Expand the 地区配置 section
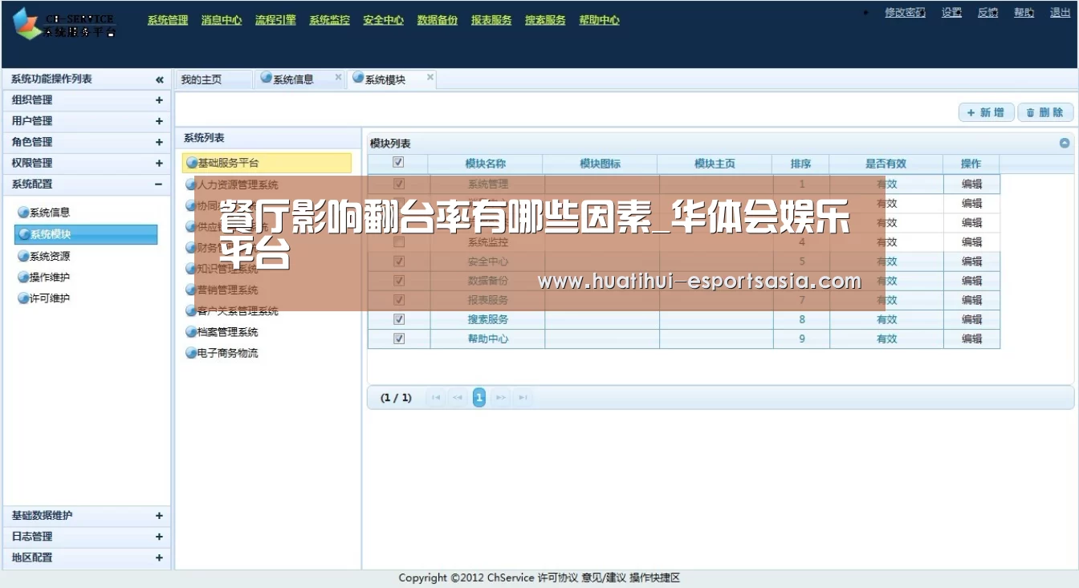The image size is (1079, 588). [x=159, y=558]
